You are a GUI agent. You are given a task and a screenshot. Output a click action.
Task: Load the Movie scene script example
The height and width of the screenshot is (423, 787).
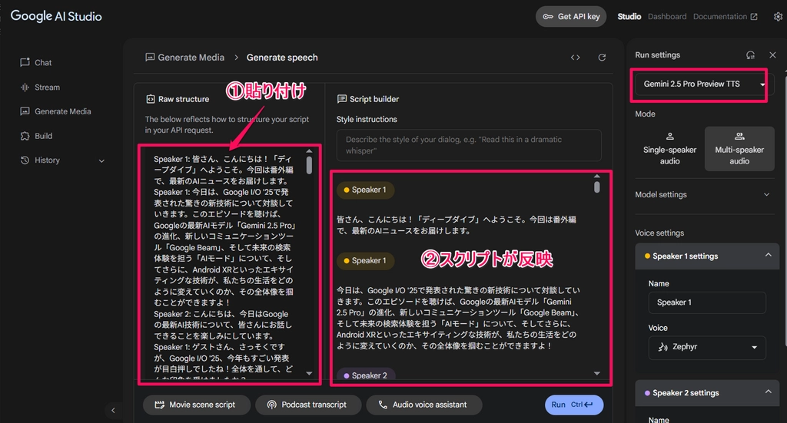(x=196, y=405)
